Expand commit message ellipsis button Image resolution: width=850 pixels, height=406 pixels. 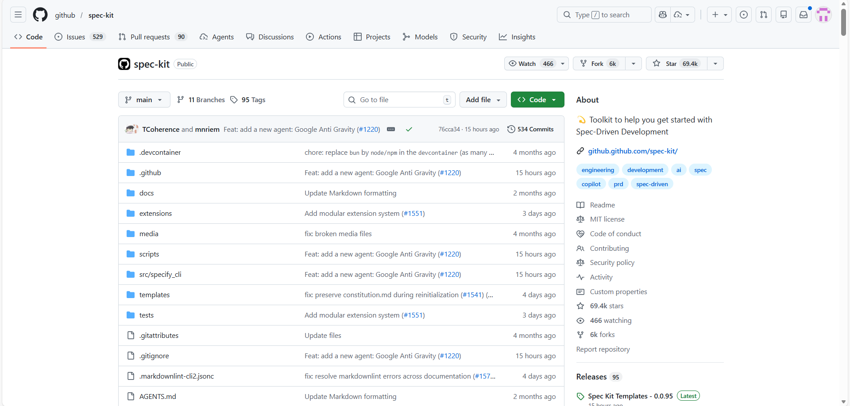[391, 129]
